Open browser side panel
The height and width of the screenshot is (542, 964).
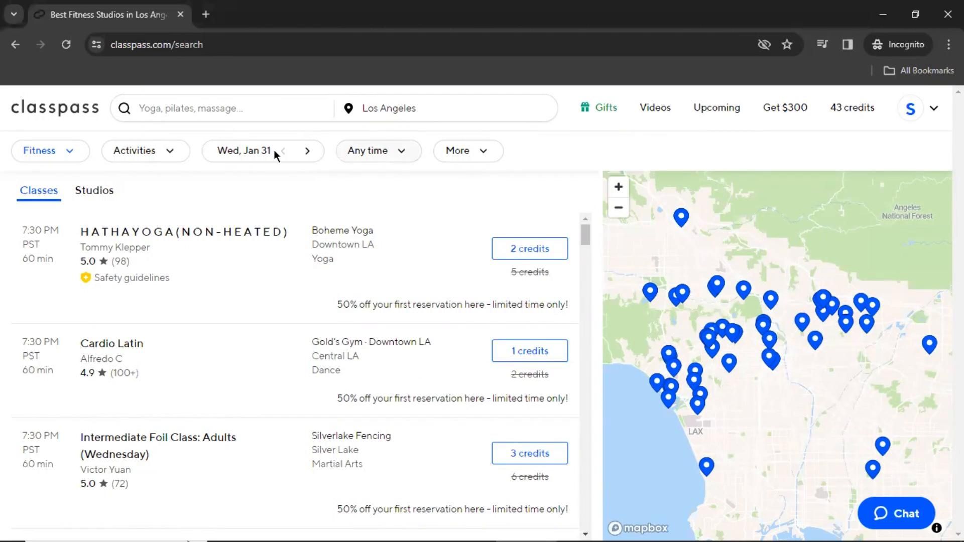point(848,44)
